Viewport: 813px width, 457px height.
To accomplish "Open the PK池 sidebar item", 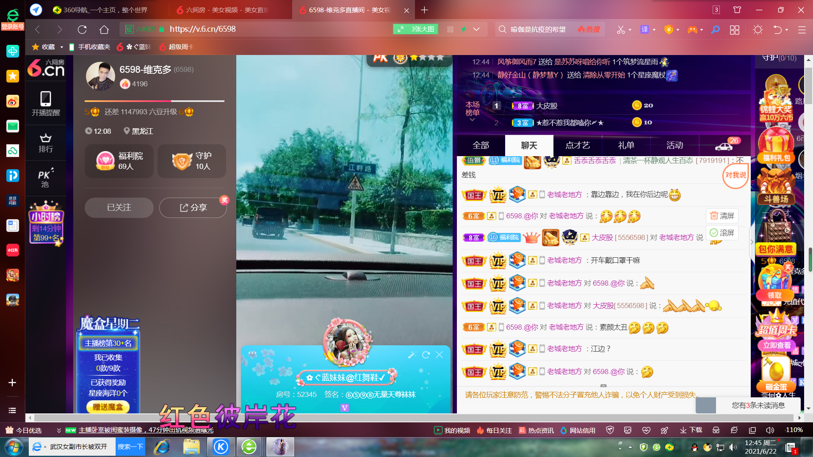I will point(45,178).
